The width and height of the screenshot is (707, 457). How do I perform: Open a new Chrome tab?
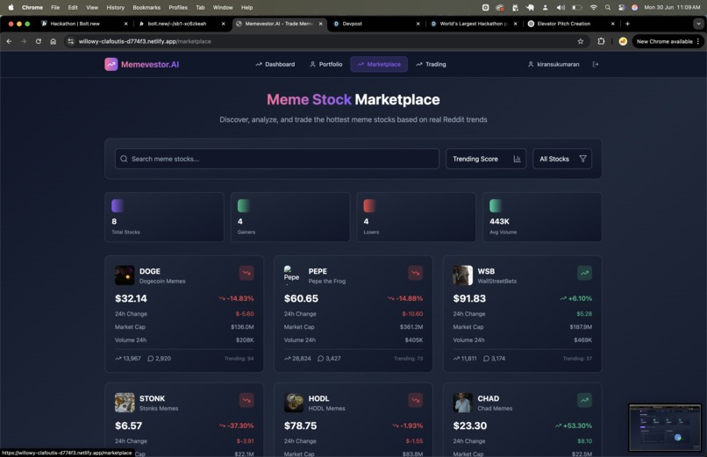pos(627,24)
